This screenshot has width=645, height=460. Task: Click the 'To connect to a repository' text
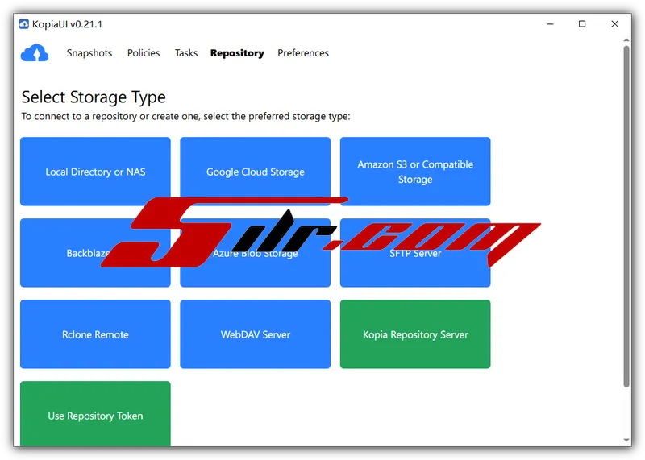[186, 117]
